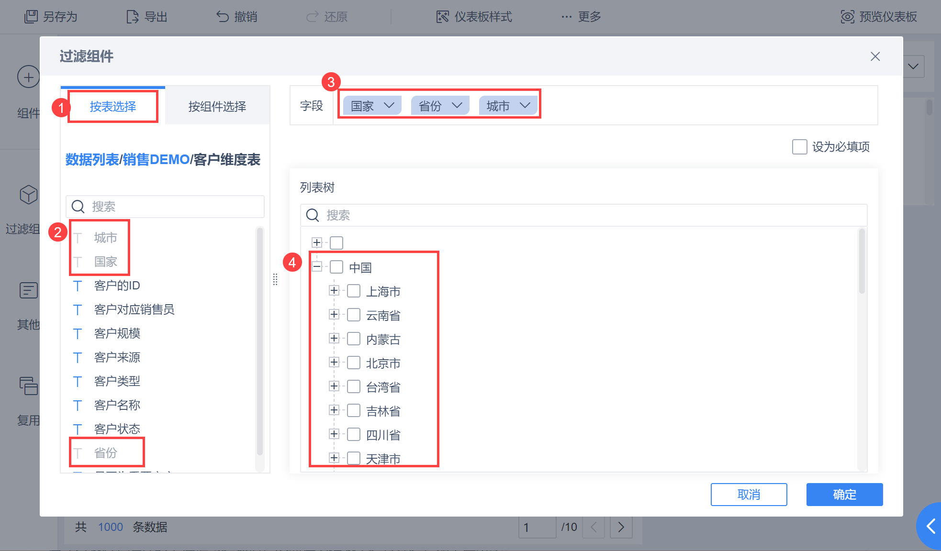Click the 撤销 undo icon
Viewport: 941px width, 551px height.
tap(223, 17)
